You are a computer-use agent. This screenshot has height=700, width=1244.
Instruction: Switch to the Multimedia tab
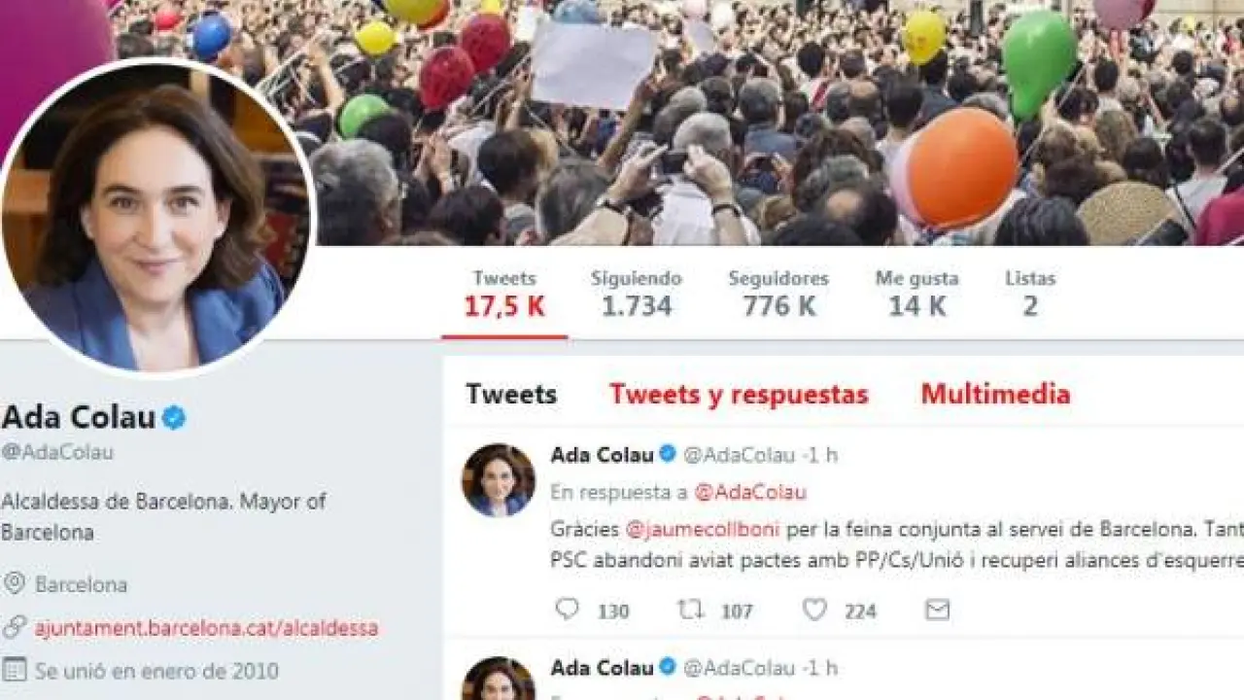[x=996, y=395]
